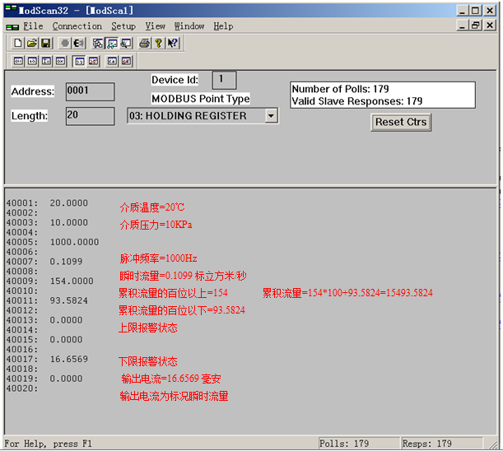
Task: Select the first display format icon (binary)
Action: [x=18, y=61]
